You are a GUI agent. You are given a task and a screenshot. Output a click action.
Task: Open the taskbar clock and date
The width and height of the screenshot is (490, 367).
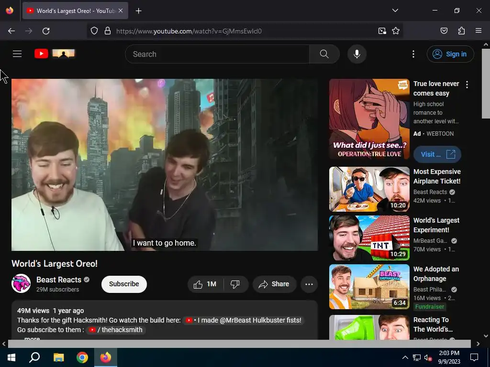(449, 357)
